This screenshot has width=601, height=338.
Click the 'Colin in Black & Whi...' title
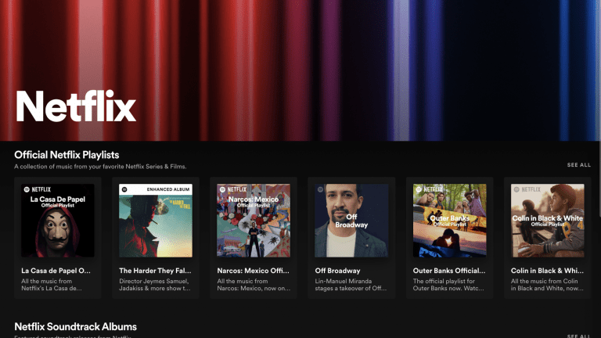click(x=547, y=271)
